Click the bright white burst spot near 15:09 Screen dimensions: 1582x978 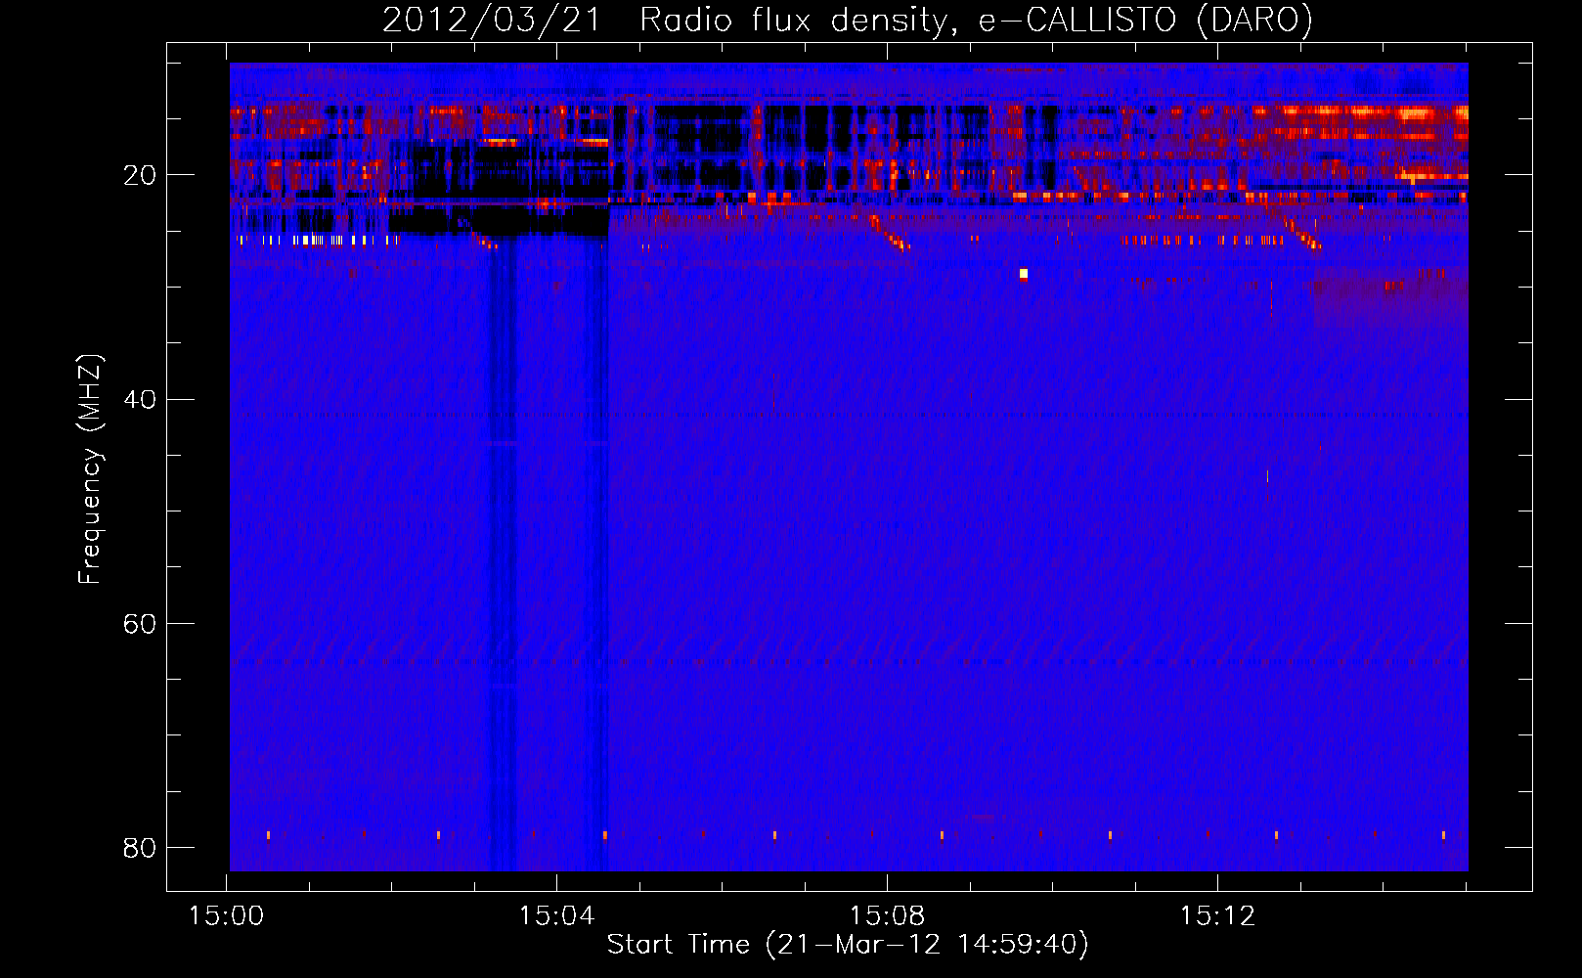pos(1024,274)
